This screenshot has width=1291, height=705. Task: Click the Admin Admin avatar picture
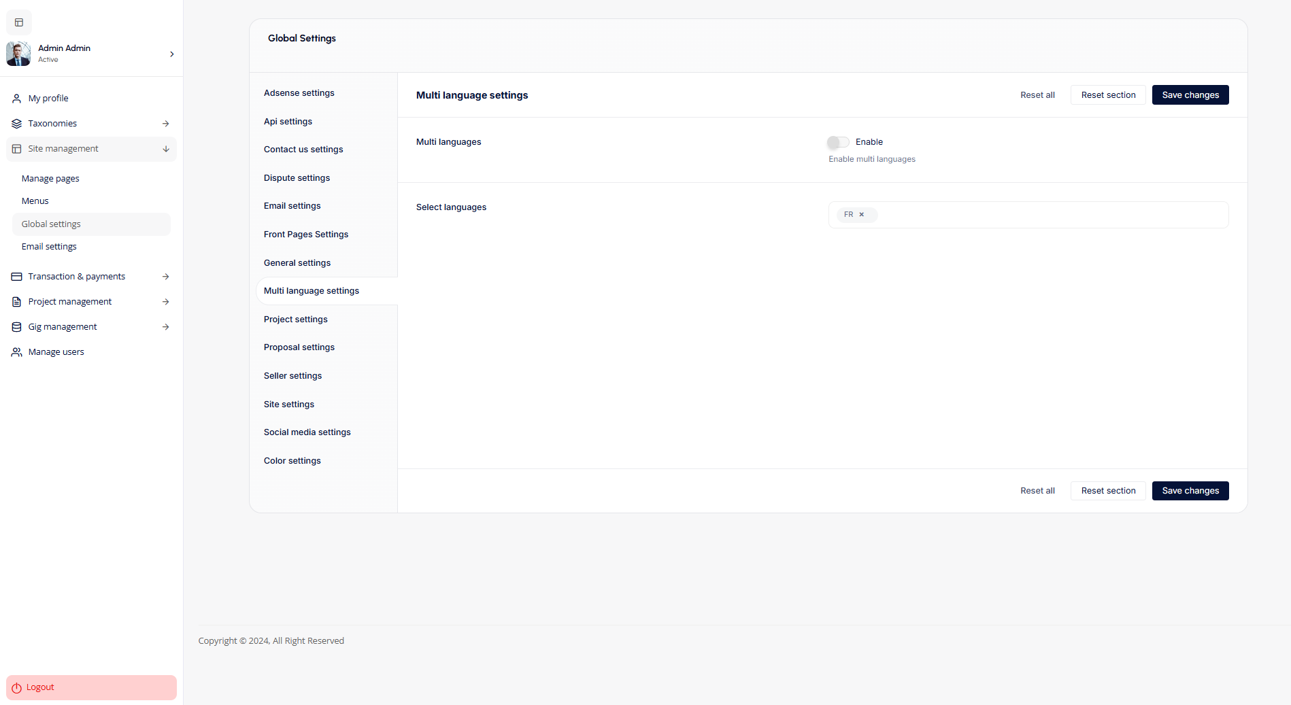click(x=18, y=54)
